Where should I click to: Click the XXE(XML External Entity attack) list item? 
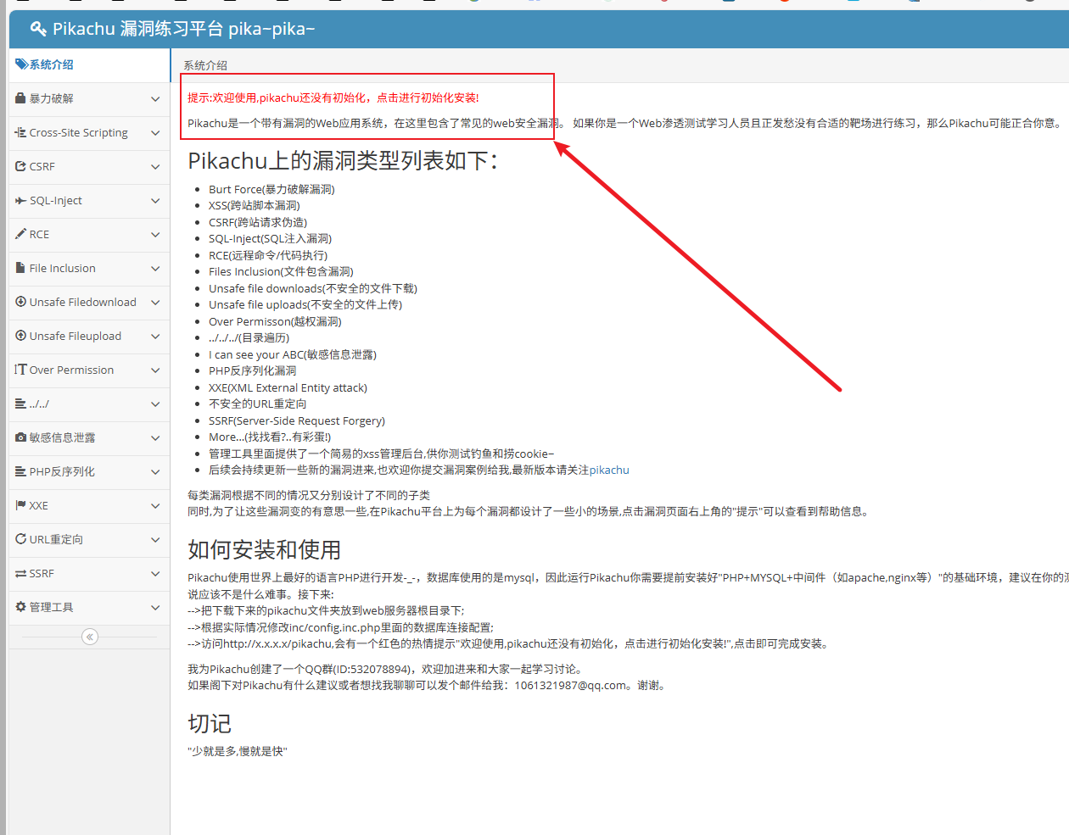coord(288,387)
